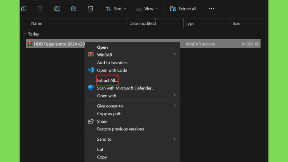The image size is (288, 162).
Task: Open the See more ellipsis menu
Action: [x=211, y=9]
